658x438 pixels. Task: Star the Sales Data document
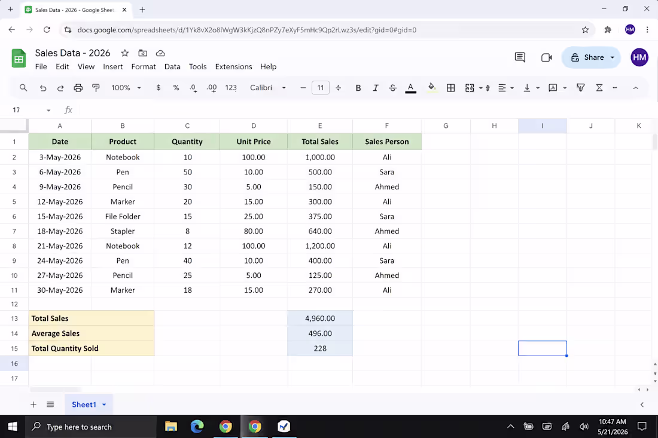click(124, 53)
